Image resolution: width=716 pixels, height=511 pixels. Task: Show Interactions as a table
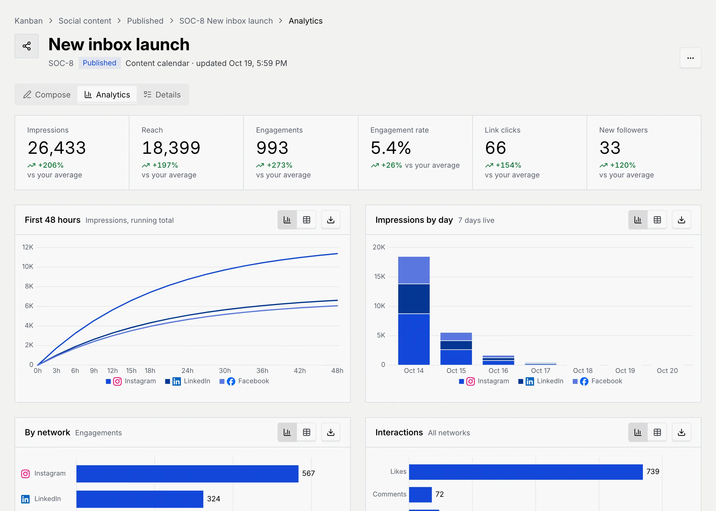[x=657, y=432]
